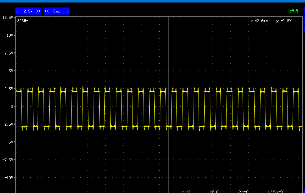Click the 5ms time-per-division value
This screenshot has width=305, height=193.
[x=56, y=11]
